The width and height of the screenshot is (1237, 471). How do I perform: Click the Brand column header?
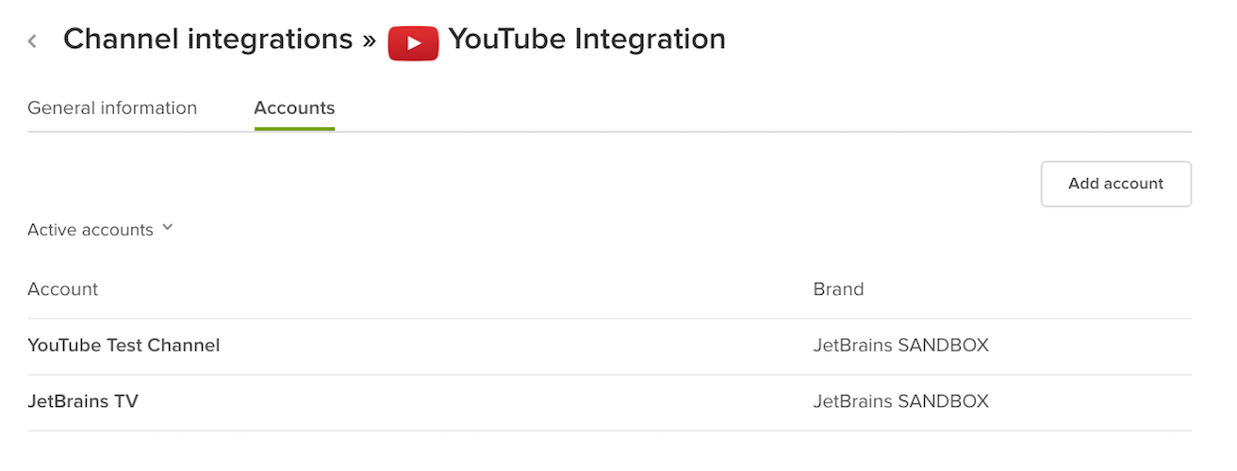pyautogui.click(x=838, y=289)
